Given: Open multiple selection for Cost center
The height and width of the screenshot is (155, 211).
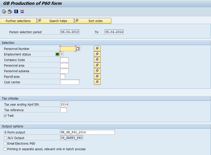Looking at the screenshot, I should [x=97, y=82].
